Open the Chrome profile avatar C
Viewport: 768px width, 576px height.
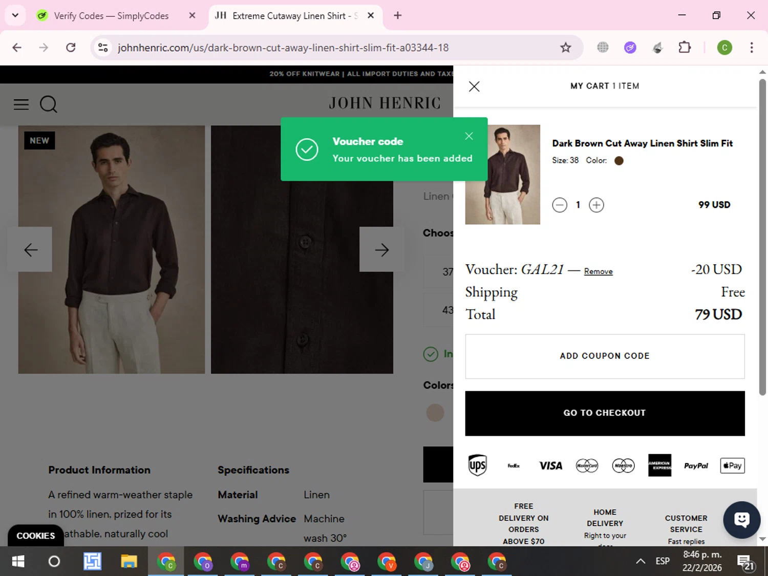(724, 48)
